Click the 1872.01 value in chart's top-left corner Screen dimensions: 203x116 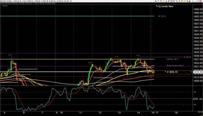pyautogui.click(x=5, y=6)
